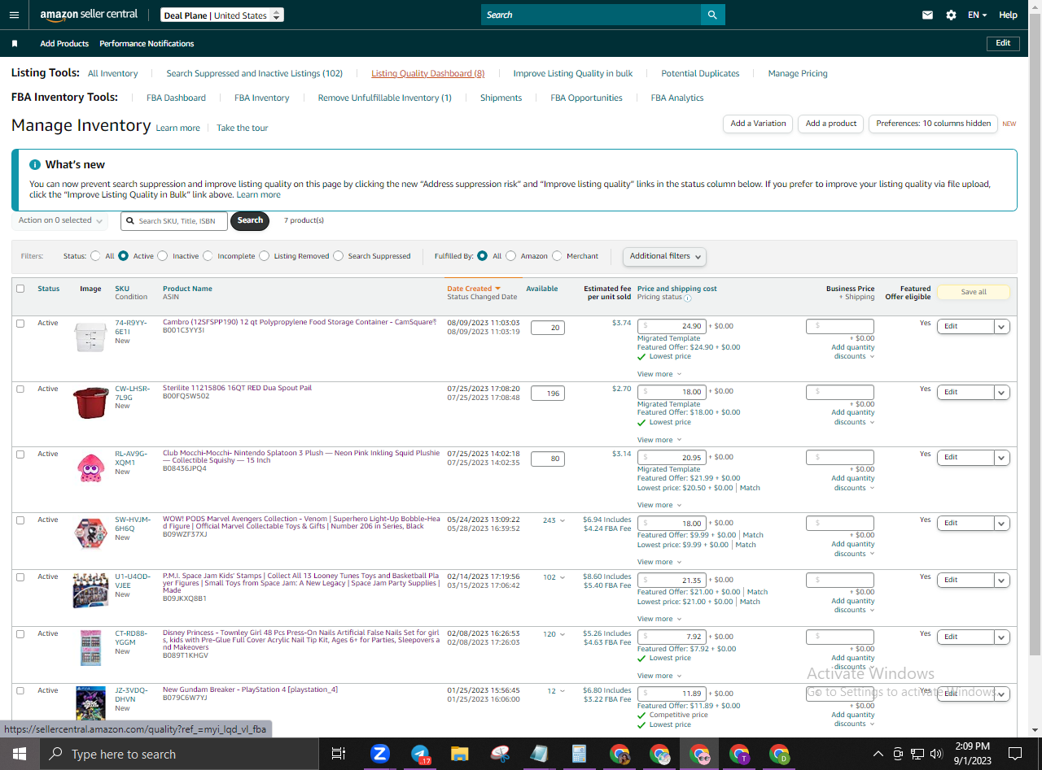Tick the checkbox for the Sterilite pail row
The width and height of the screenshot is (1042, 770).
[x=20, y=389]
